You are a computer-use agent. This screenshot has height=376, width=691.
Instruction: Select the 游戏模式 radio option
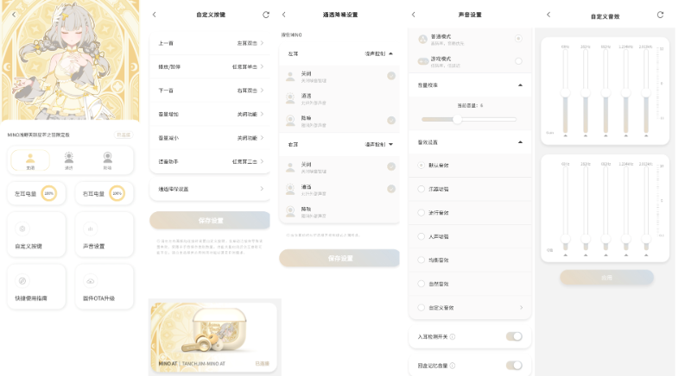518,61
